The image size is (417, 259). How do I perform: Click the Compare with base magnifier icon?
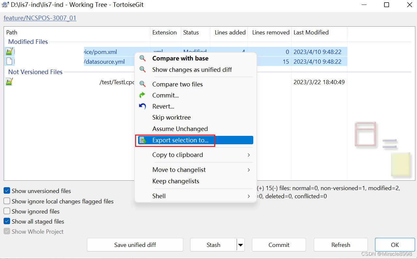(x=143, y=58)
